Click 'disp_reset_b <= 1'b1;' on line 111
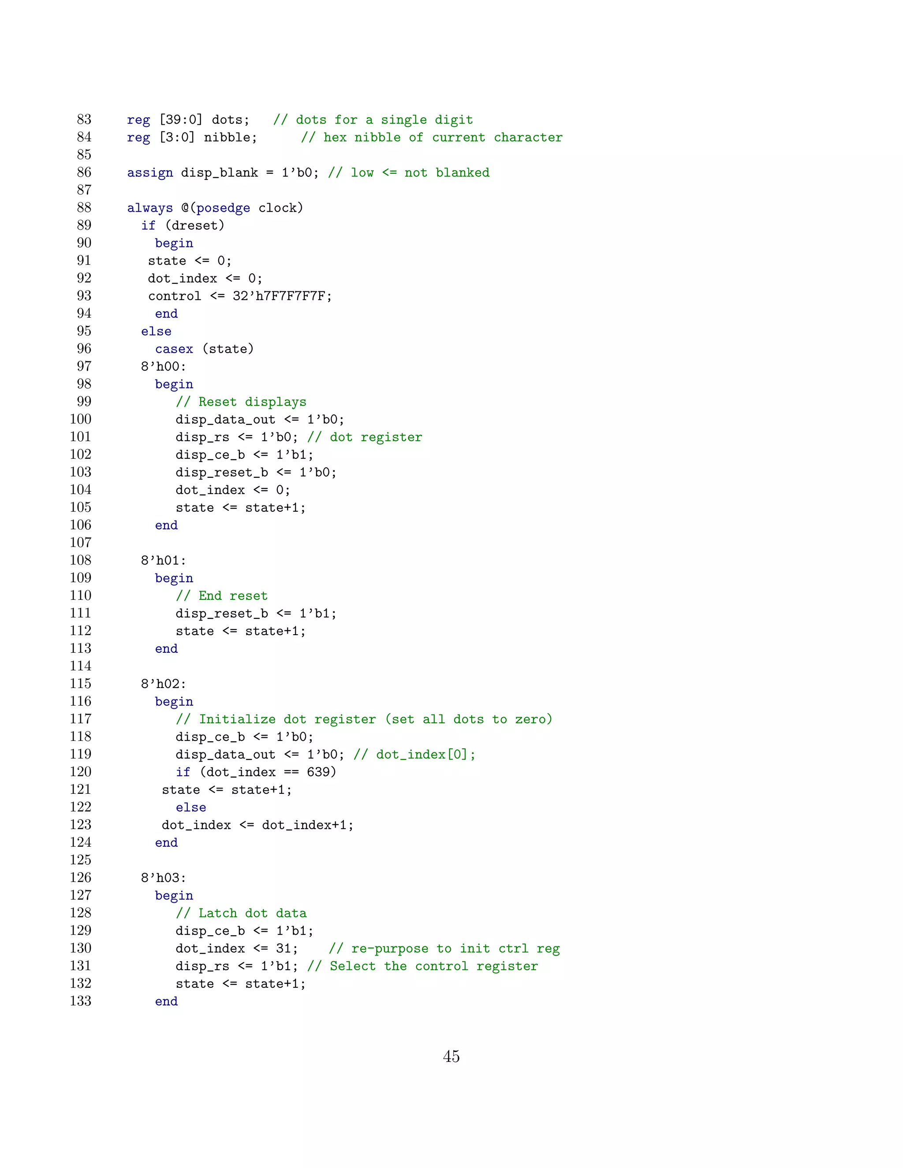Image resolution: width=903 pixels, height=1168 pixels. click(x=256, y=614)
